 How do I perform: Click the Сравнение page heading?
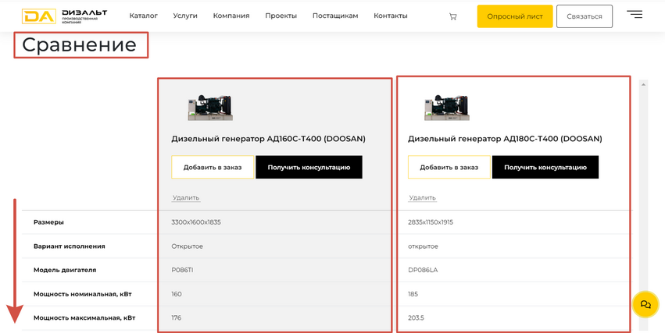(x=79, y=45)
